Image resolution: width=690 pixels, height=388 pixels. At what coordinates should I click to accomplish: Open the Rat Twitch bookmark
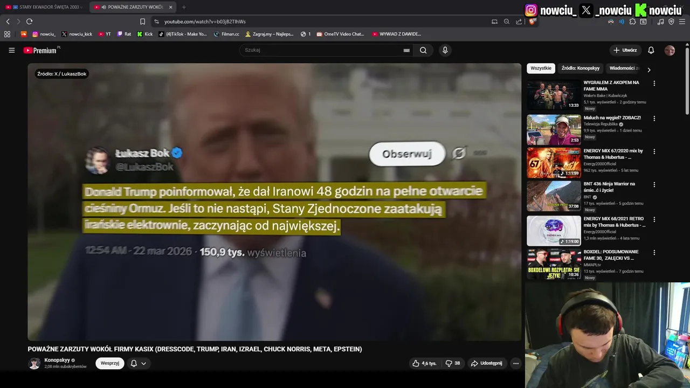pyautogui.click(x=124, y=34)
